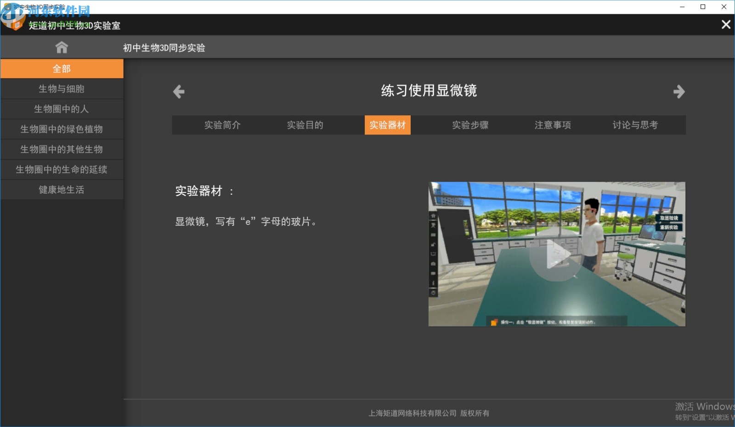Viewport: 735px width, 427px height.
Task: Choose the 健康地生活 category
Action: [x=62, y=190]
